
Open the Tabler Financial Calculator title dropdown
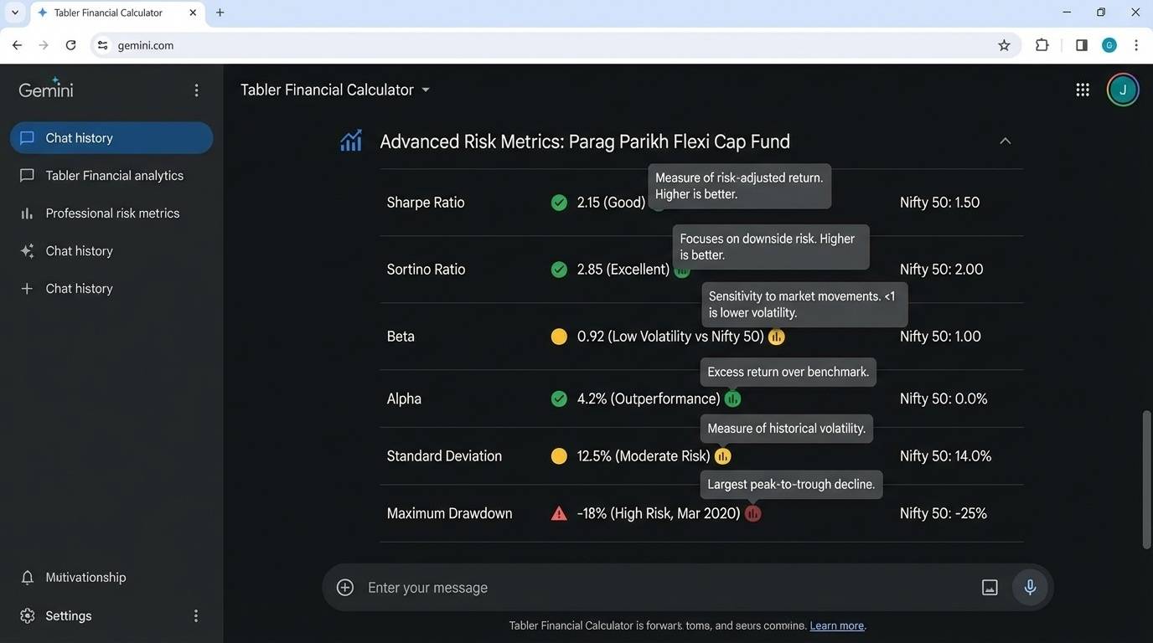426,90
